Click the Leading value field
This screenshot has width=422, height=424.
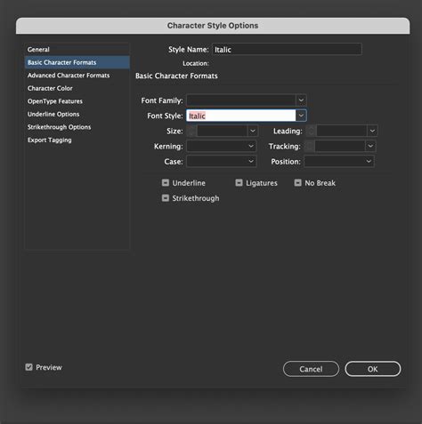[342, 131]
